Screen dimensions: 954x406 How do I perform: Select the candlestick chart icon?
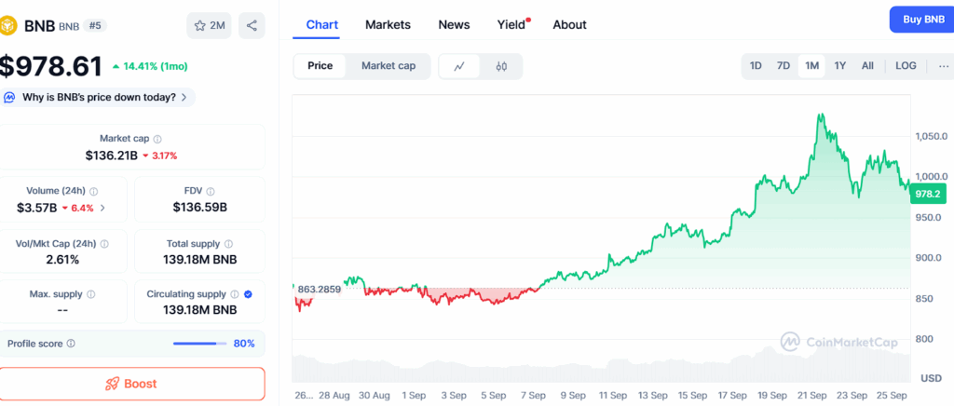pyautogui.click(x=501, y=66)
